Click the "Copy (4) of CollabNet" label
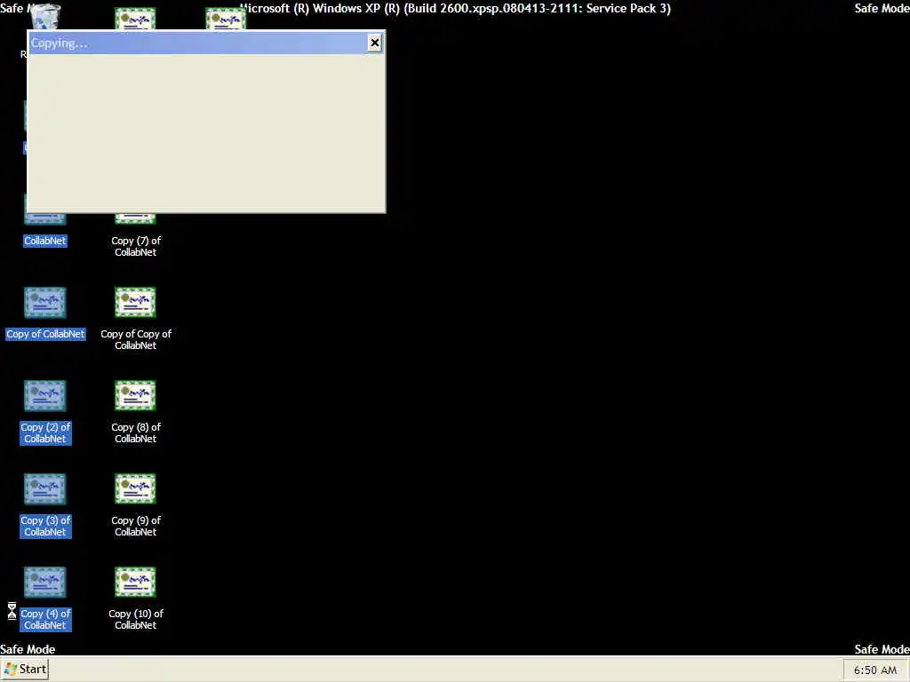The image size is (910, 682). [45, 619]
